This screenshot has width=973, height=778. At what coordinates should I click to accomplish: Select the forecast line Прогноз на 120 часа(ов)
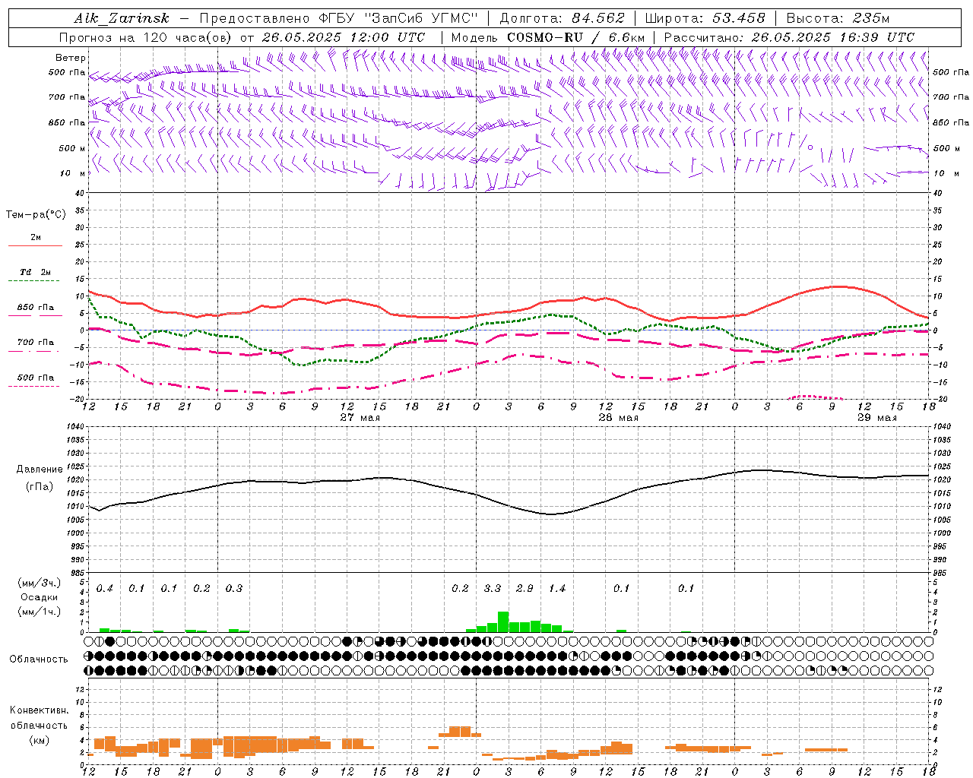[146, 37]
